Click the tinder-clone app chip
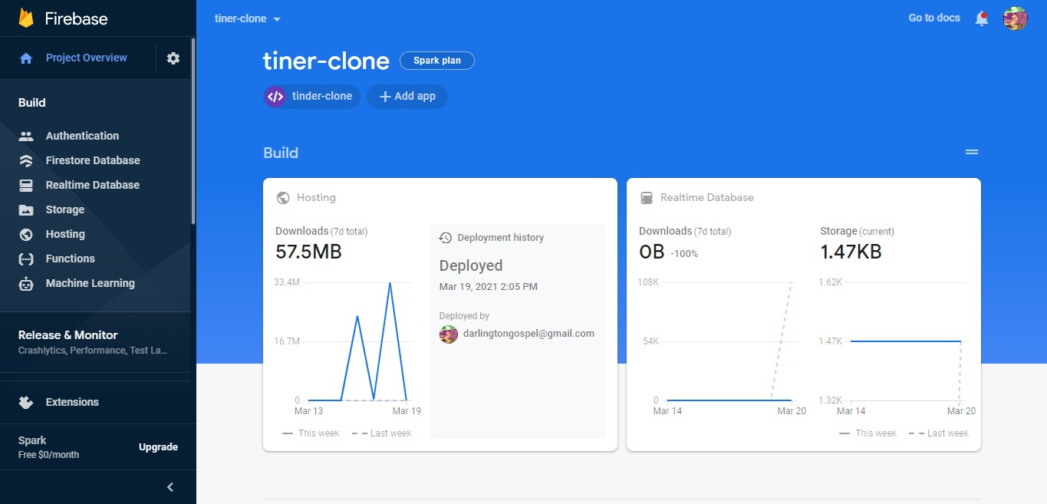 (x=312, y=97)
